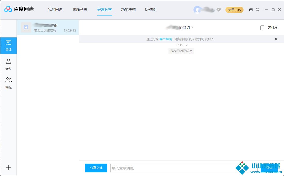284x176 pixels.
Task: Switch to 传输列表 tab
Action: (x=80, y=10)
